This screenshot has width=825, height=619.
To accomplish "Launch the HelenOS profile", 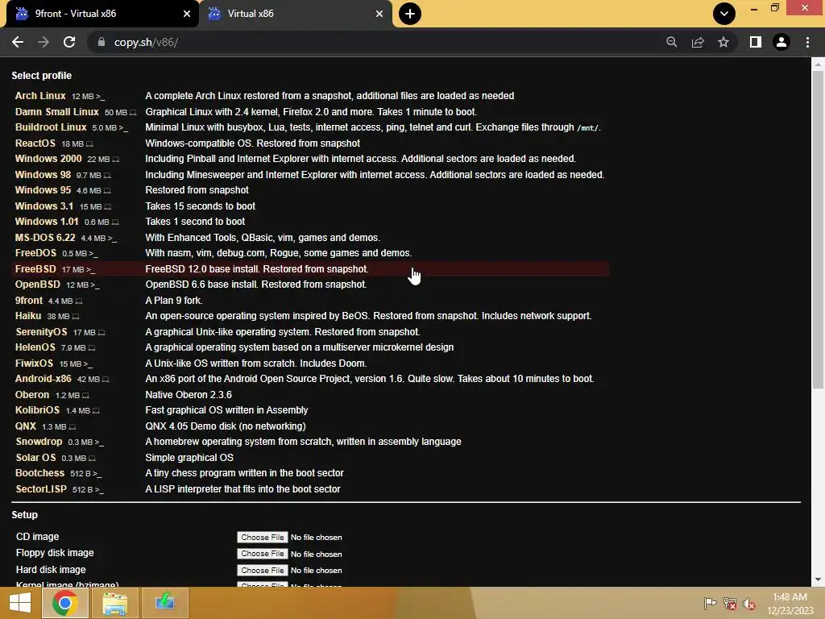I will (35, 347).
